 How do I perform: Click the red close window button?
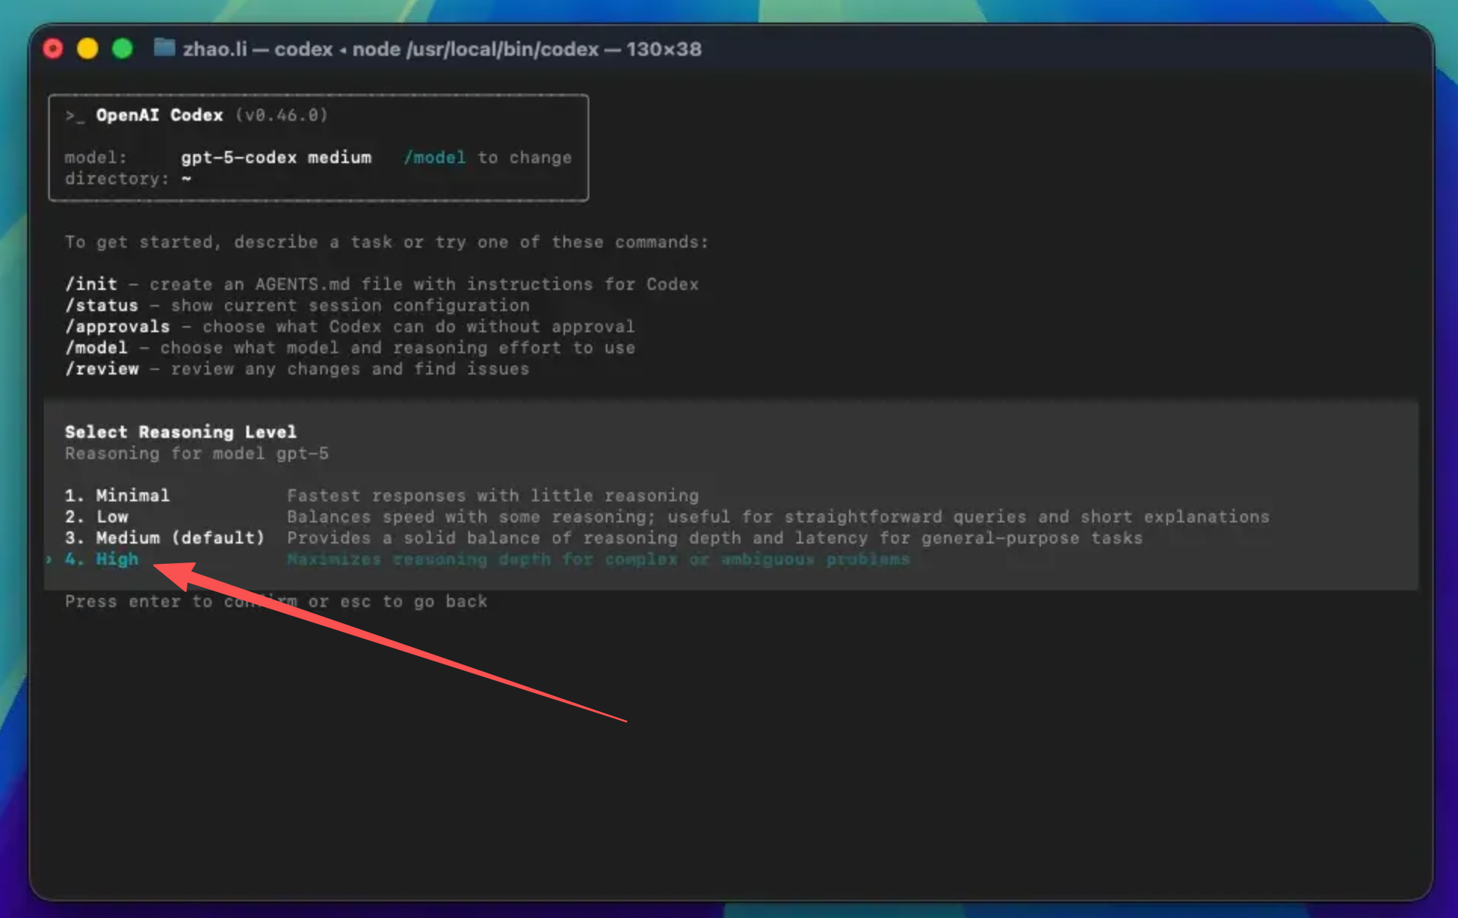tap(53, 49)
